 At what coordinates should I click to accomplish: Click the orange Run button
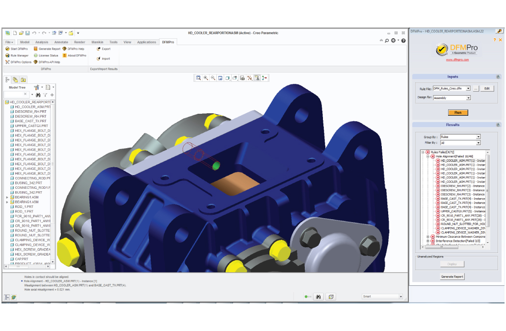tap(458, 112)
